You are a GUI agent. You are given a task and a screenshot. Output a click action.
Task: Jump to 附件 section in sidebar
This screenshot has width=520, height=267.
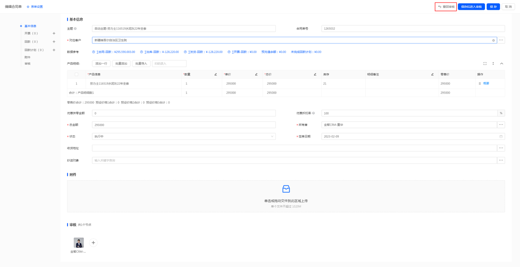[28, 57]
